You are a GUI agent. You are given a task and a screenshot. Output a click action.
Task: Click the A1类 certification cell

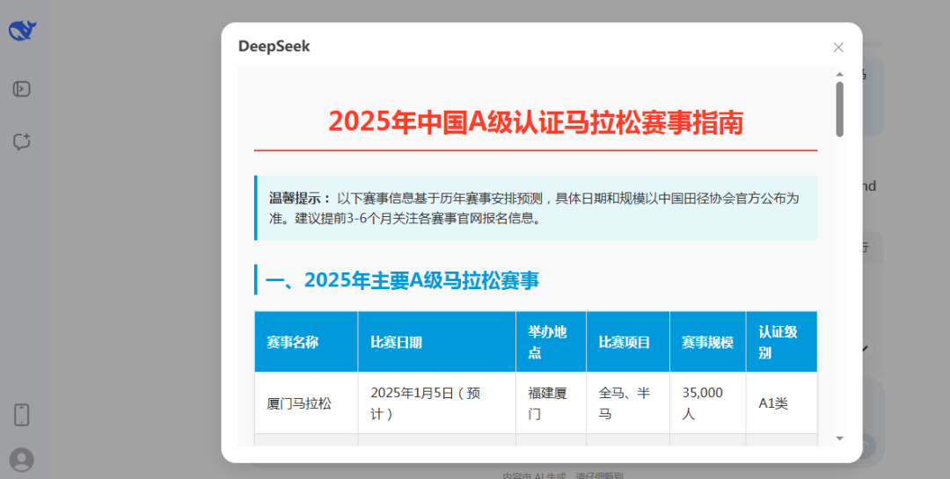773,403
